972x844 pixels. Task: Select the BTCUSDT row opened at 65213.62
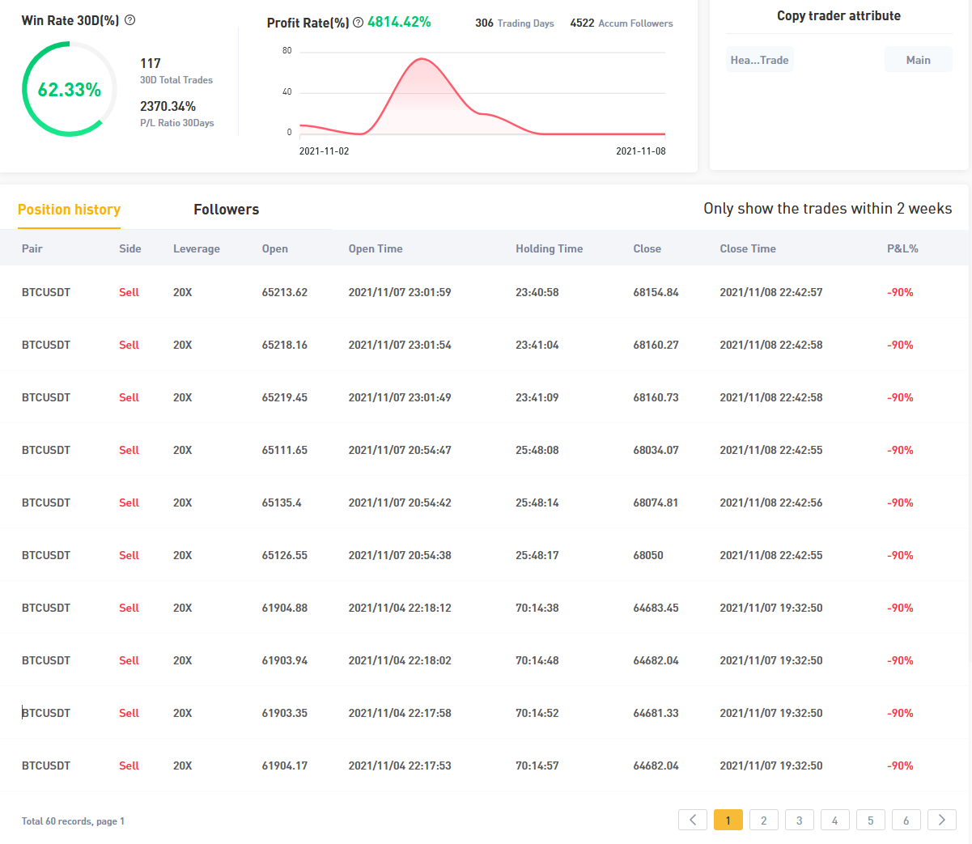pyautogui.click(x=486, y=292)
